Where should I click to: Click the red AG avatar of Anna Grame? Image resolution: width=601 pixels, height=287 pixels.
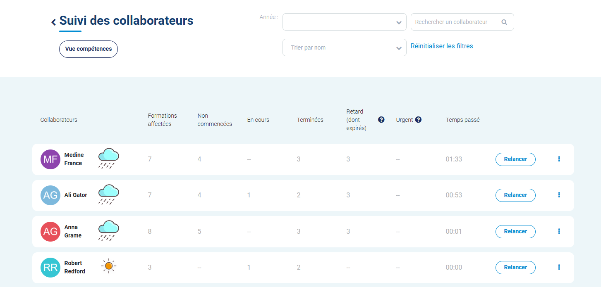(x=50, y=232)
